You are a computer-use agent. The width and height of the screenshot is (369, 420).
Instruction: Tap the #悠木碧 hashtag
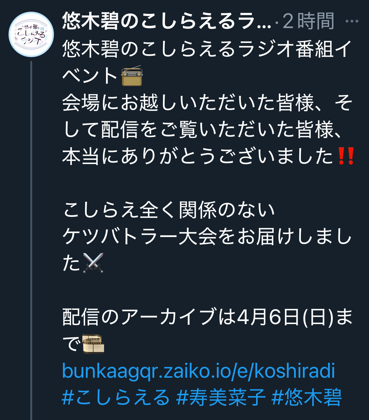coord(306,397)
